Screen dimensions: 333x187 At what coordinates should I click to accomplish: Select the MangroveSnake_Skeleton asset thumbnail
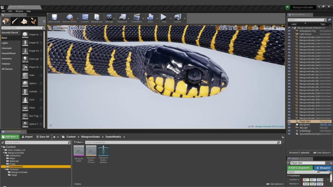[103, 151]
